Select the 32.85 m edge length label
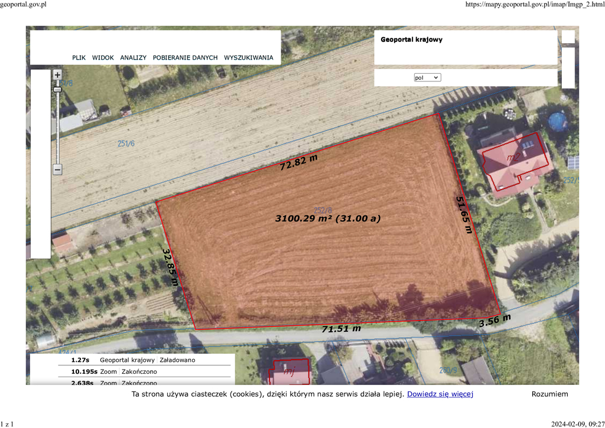This screenshot has height=428, width=605. (171, 266)
